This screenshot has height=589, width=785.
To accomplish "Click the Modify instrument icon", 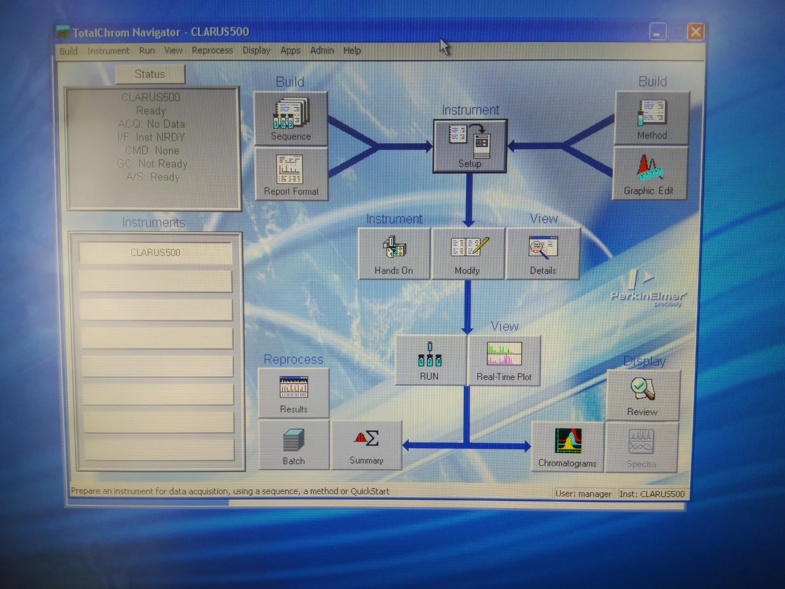I will pyautogui.click(x=468, y=254).
